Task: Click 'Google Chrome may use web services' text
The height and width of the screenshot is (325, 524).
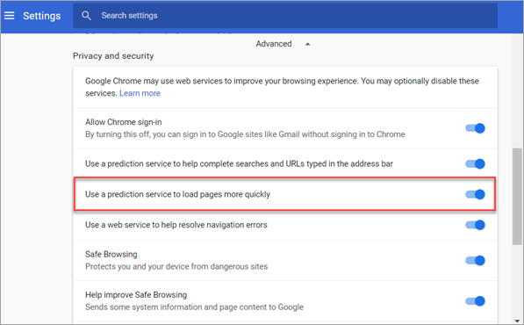Action: coord(282,87)
